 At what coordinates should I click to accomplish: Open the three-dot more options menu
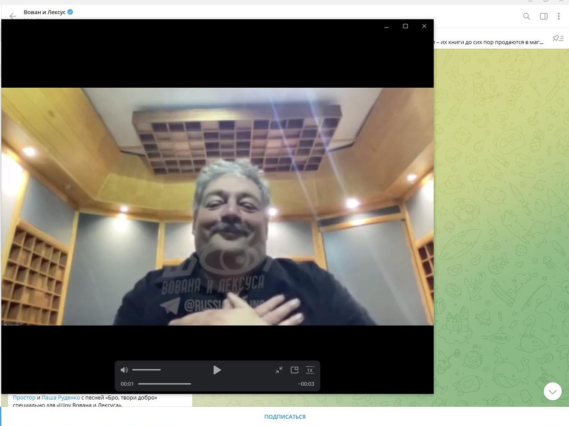point(559,16)
